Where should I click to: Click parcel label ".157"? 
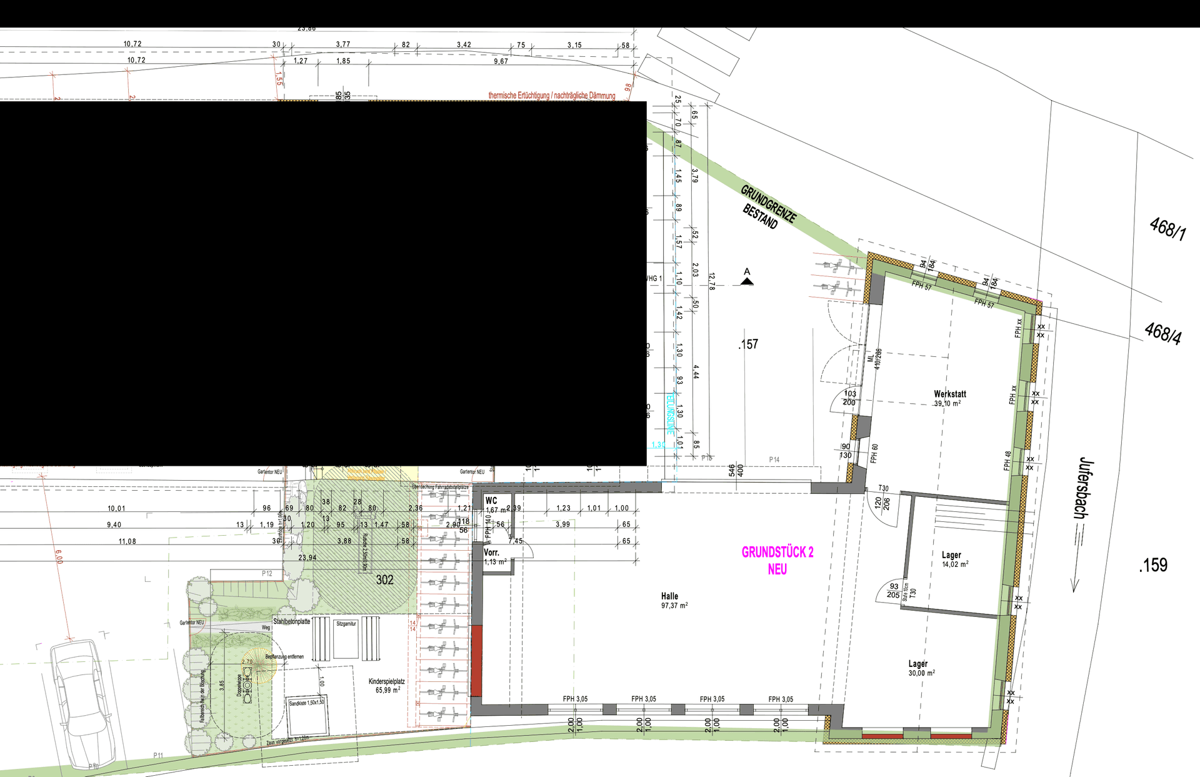point(748,344)
